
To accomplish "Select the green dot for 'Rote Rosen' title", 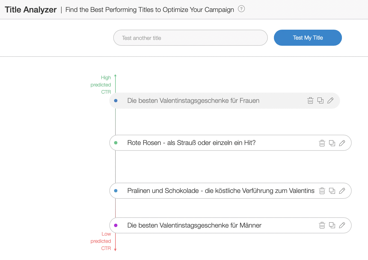I will pos(116,143).
